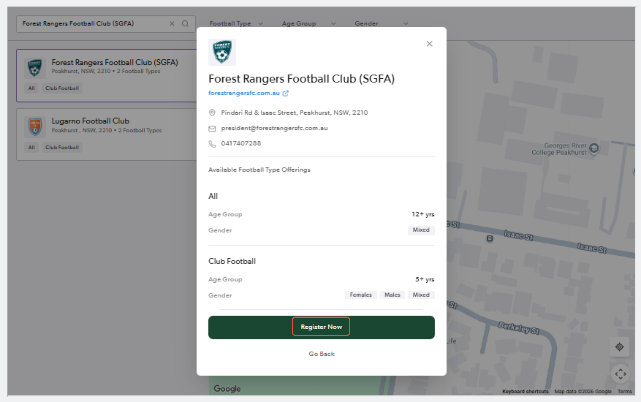The image size is (641, 402).
Task: Click the Forest Rangers logo in dialog
Action: tap(222, 52)
